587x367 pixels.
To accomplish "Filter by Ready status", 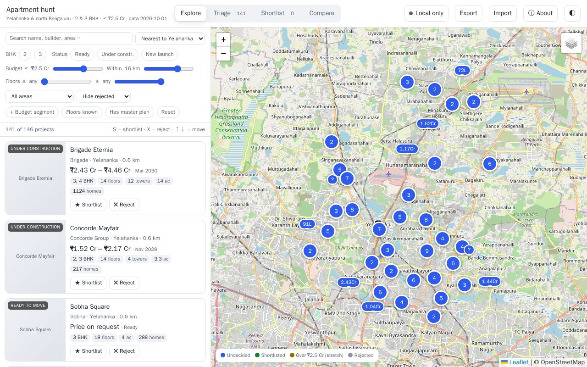I will tap(82, 54).
